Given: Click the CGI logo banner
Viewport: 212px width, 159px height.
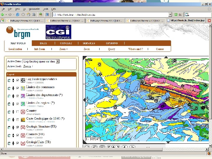Looking at the screenshot, I should point(58,32).
